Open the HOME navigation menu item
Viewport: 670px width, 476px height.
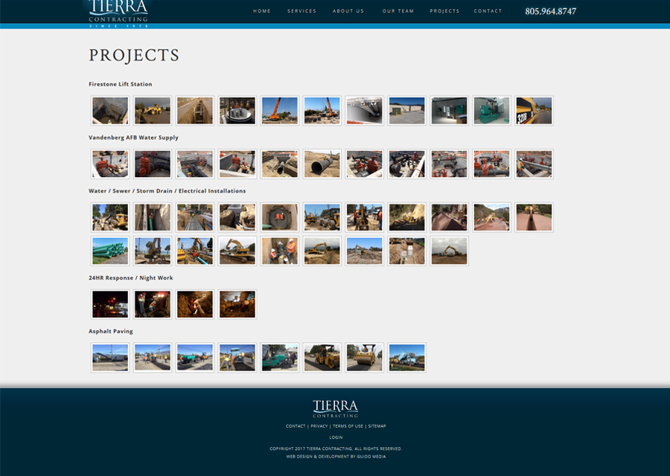262,10
